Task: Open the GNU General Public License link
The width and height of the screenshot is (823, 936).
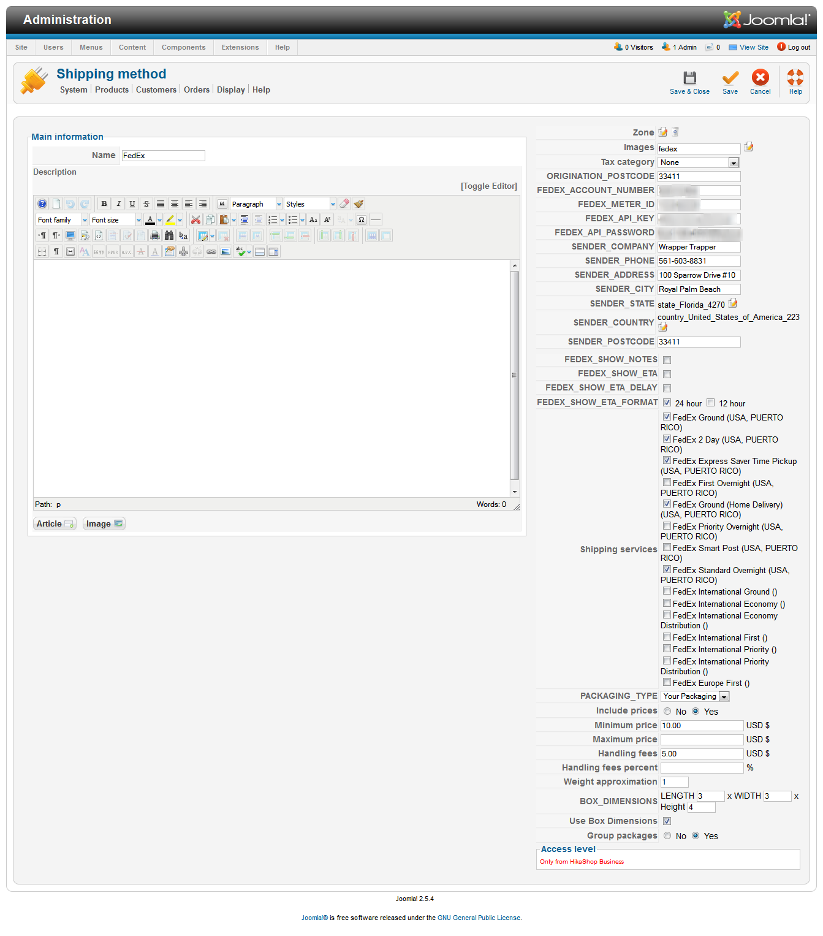Action: [479, 918]
